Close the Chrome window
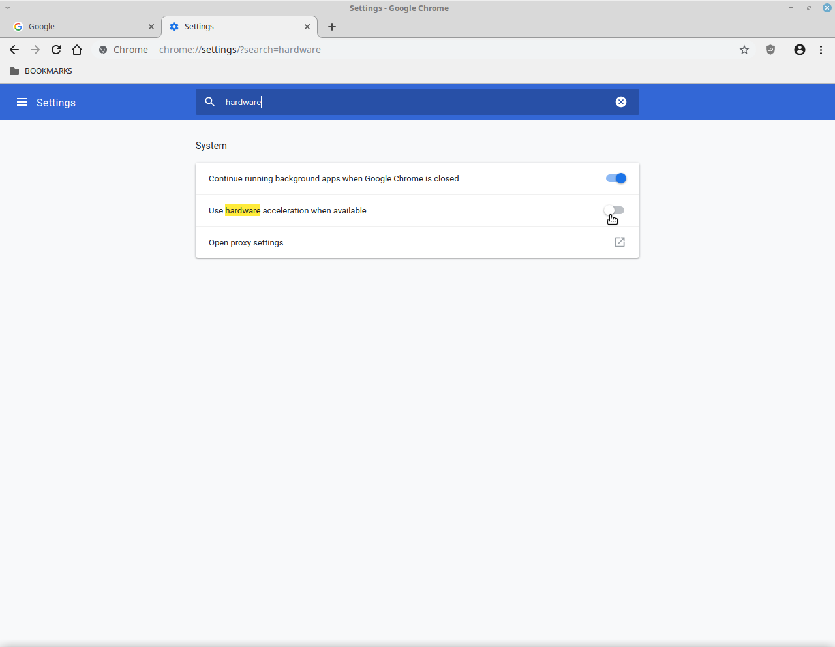 827,8
